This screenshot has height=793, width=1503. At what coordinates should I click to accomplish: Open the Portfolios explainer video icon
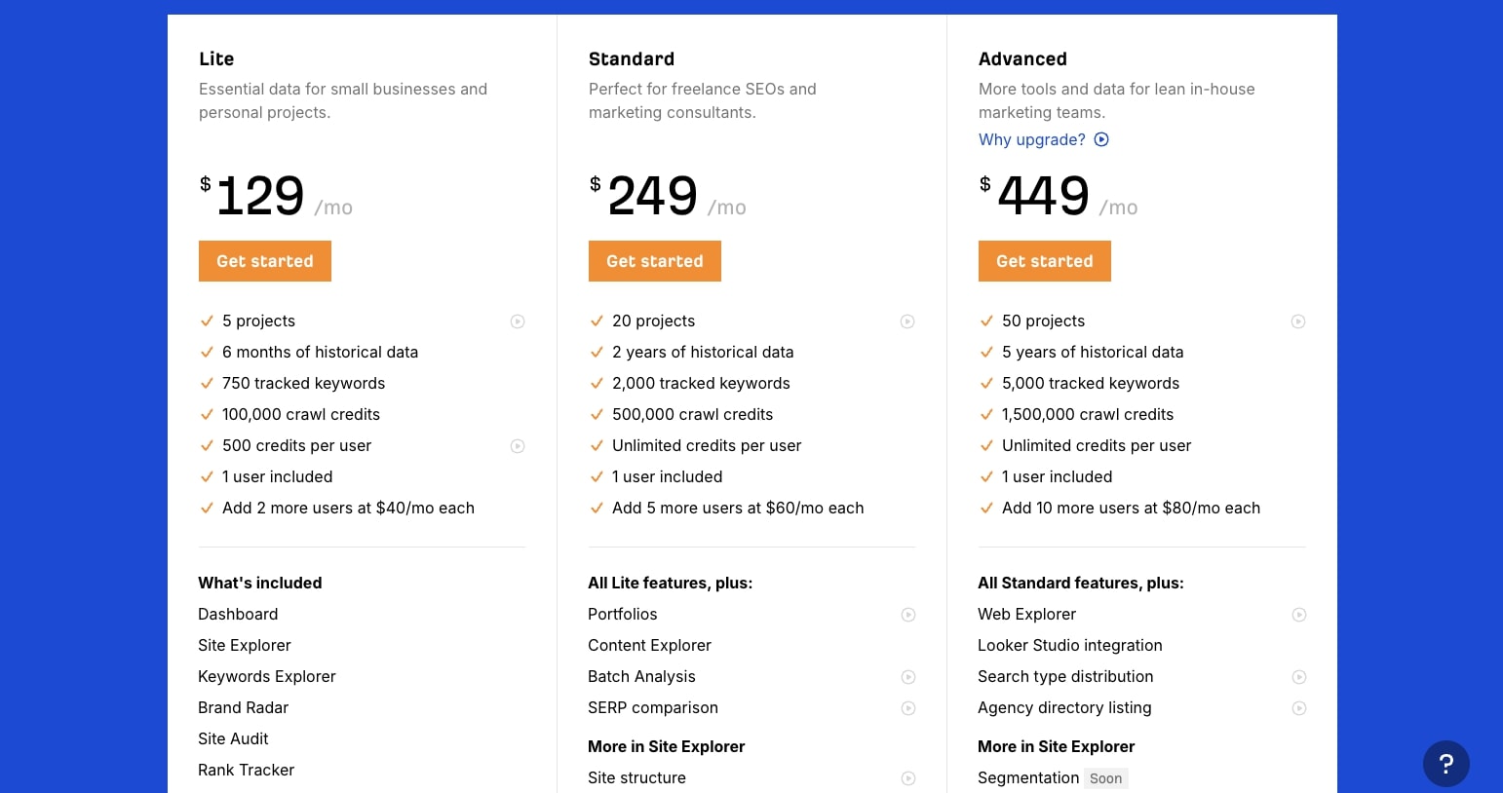pyautogui.click(x=908, y=615)
